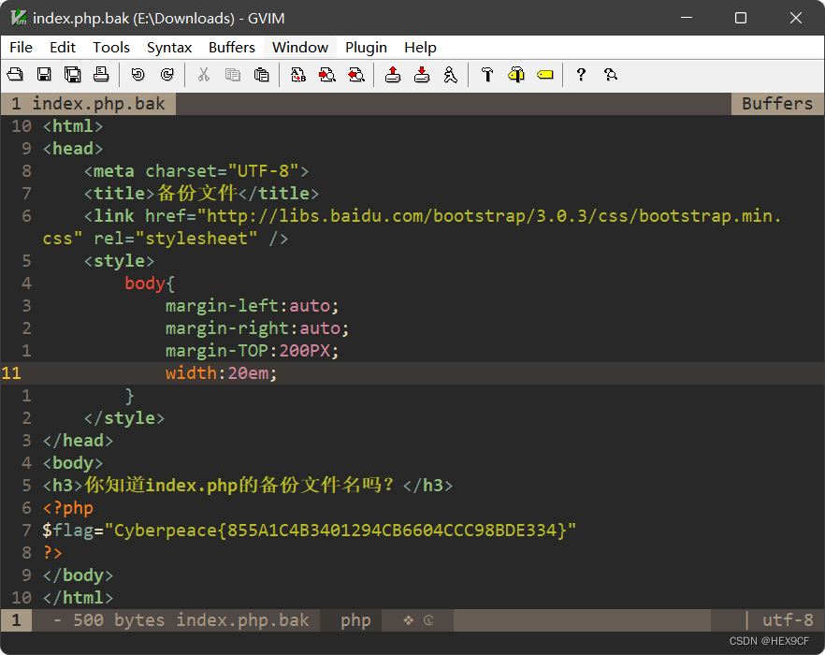
Task: Click the closing </head> tag
Action: pyautogui.click(x=78, y=441)
